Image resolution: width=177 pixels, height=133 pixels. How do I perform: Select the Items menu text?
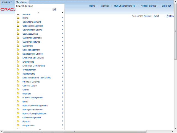[x=25, y=102]
